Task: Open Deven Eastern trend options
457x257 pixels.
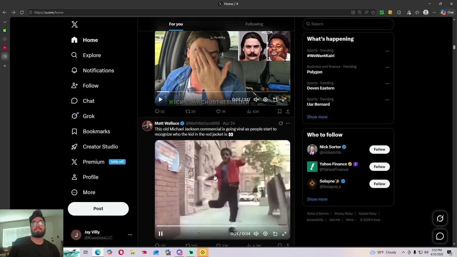Action: point(387,84)
